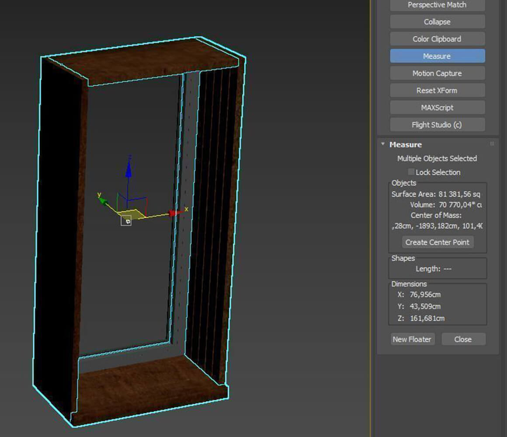Select the Reset XForm utility
The width and height of the screenshot is (507, 437).
coord(437,90)
